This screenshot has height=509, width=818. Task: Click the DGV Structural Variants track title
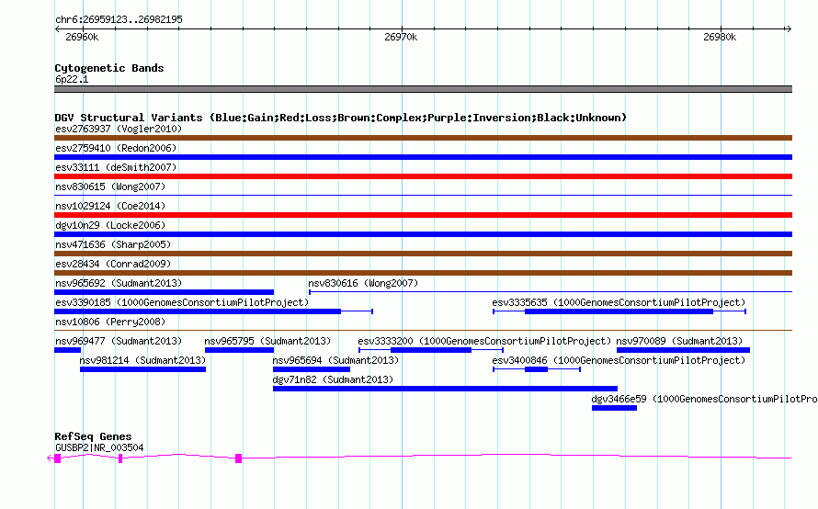pos(341,118)
